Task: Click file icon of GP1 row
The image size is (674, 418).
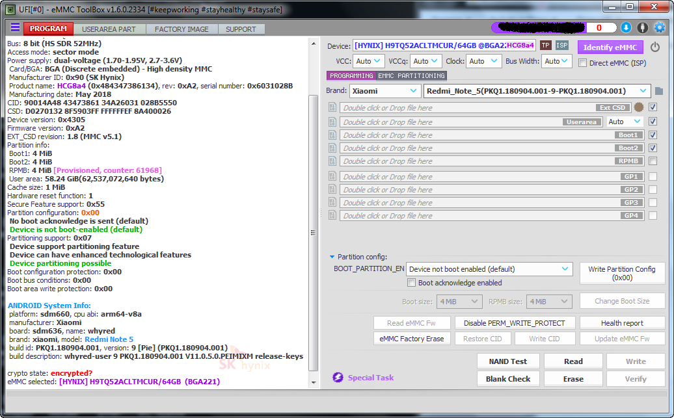Action: [332, 176]
